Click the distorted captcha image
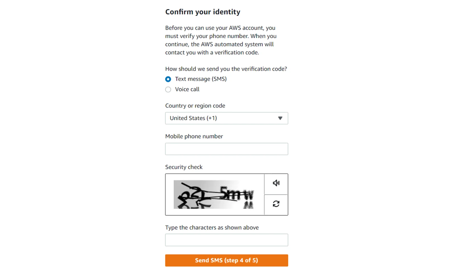454x272 pixels. [x=215, y=194]
